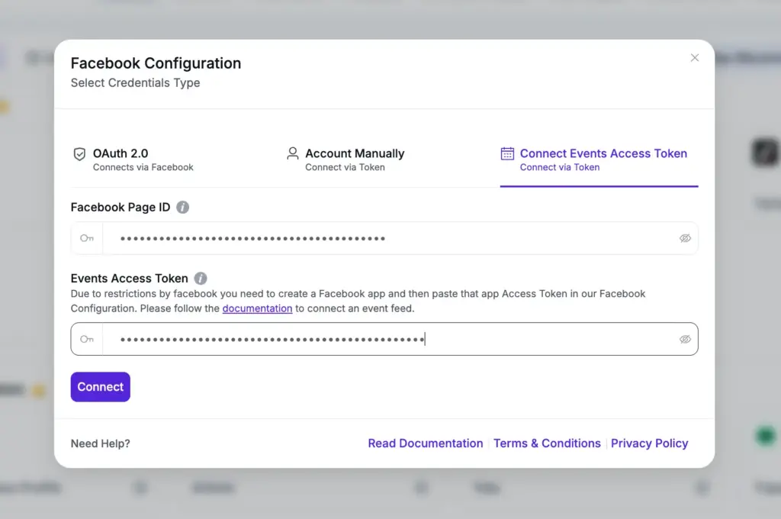Open the Privacy Policy link

point(650,443)
